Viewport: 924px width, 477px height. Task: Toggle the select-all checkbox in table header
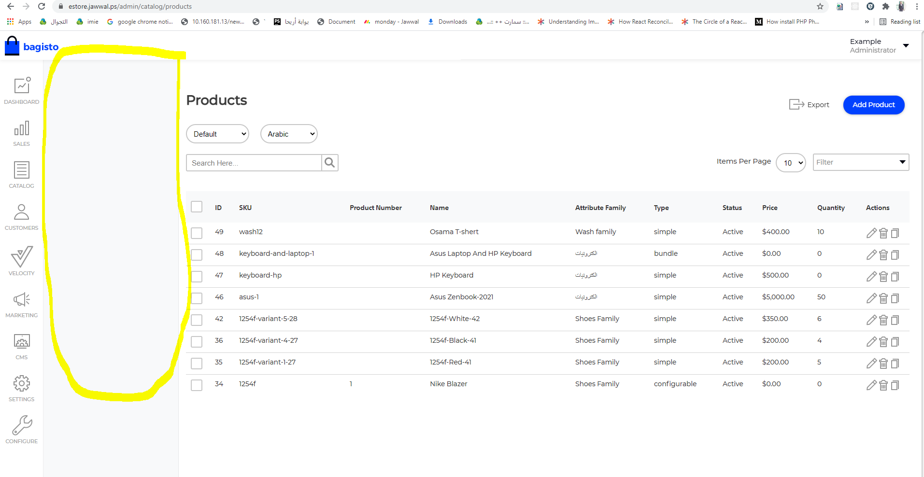point(197,207)
